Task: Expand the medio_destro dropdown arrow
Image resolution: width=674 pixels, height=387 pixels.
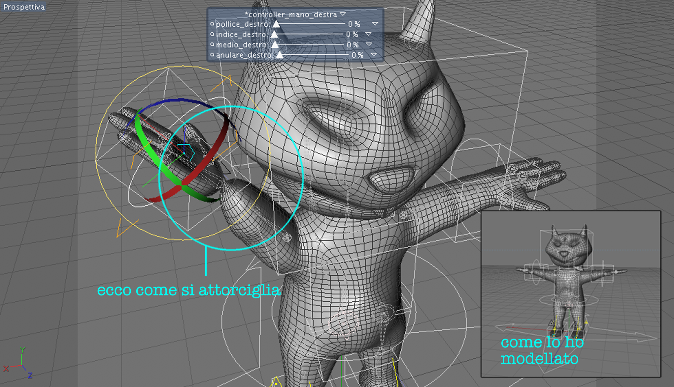Action: (369, 44)
